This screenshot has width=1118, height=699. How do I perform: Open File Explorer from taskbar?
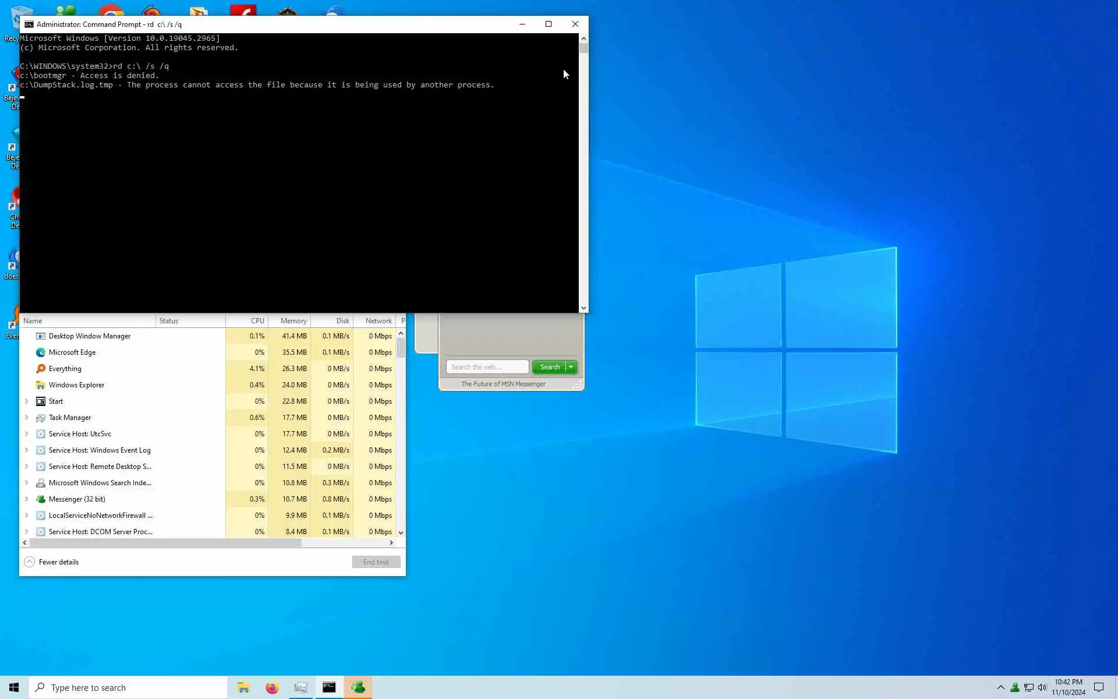coord(243,688)
